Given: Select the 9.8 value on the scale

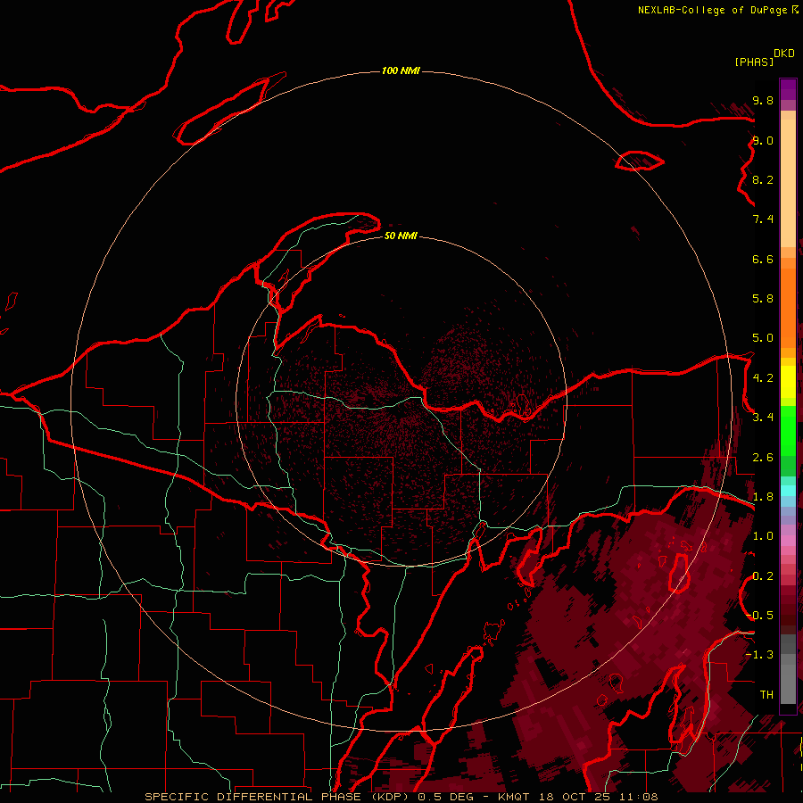Looking at the screenshot, I should click(763, 100).
